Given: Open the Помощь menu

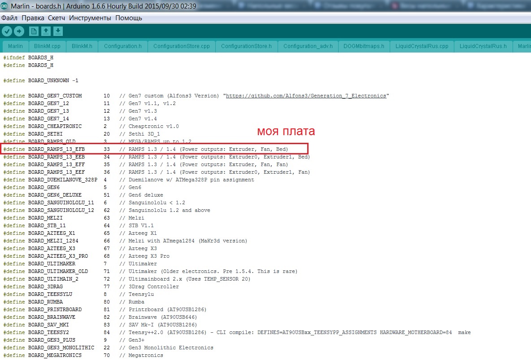Looking at the screenshot, I should [x=129, y=18].
